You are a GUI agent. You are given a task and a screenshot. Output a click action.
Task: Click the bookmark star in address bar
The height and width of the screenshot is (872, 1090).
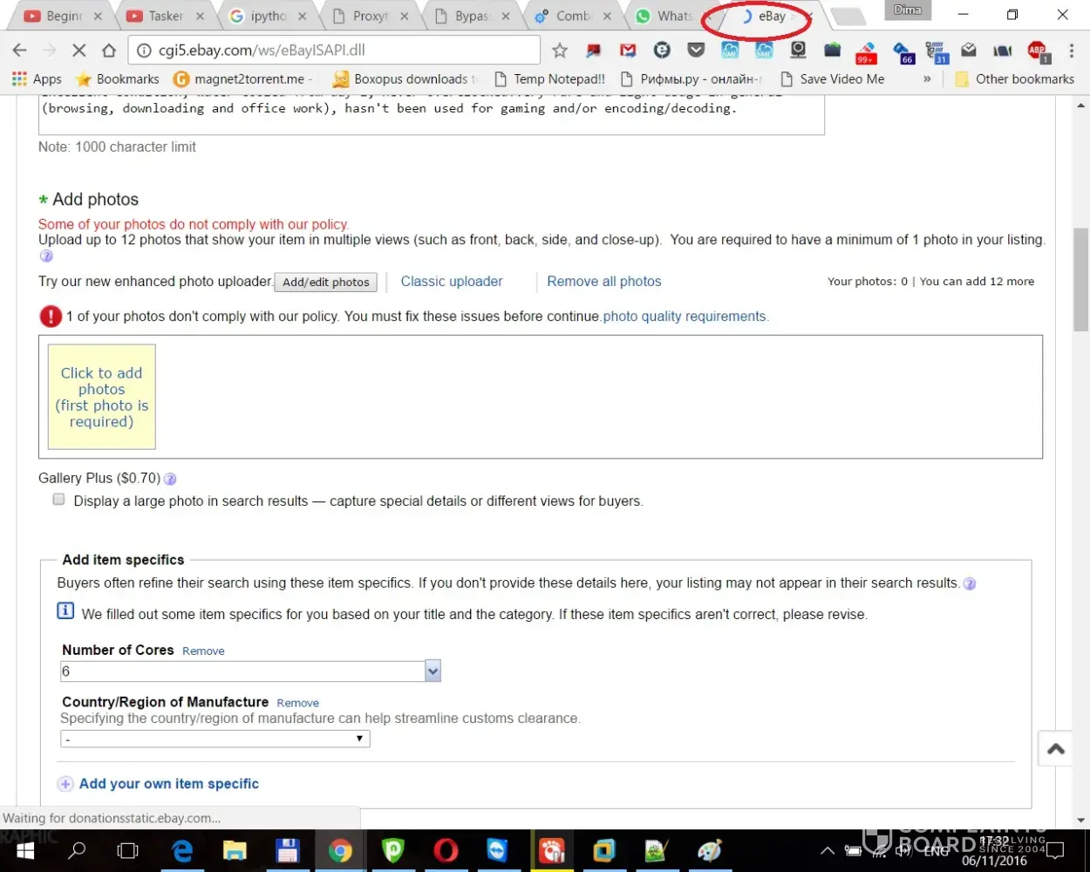coord(560,51)
